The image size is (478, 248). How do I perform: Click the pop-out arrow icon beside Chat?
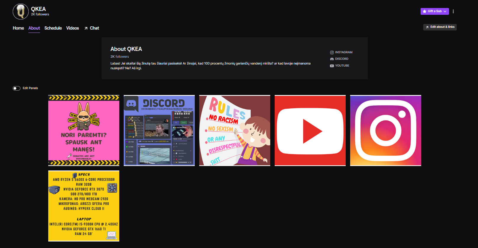click(86, 28)
